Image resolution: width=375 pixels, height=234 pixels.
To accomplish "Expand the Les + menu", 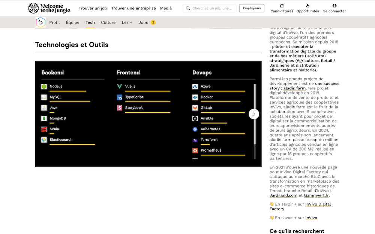I will (127, 22).
